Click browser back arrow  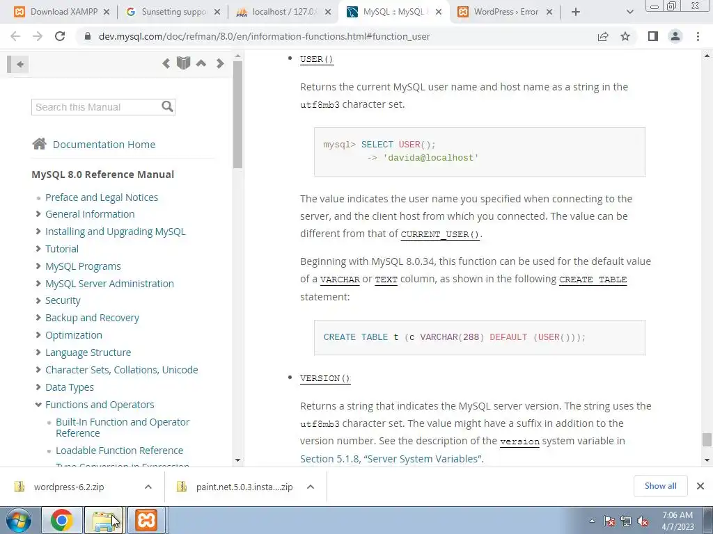tap(15, 36)
